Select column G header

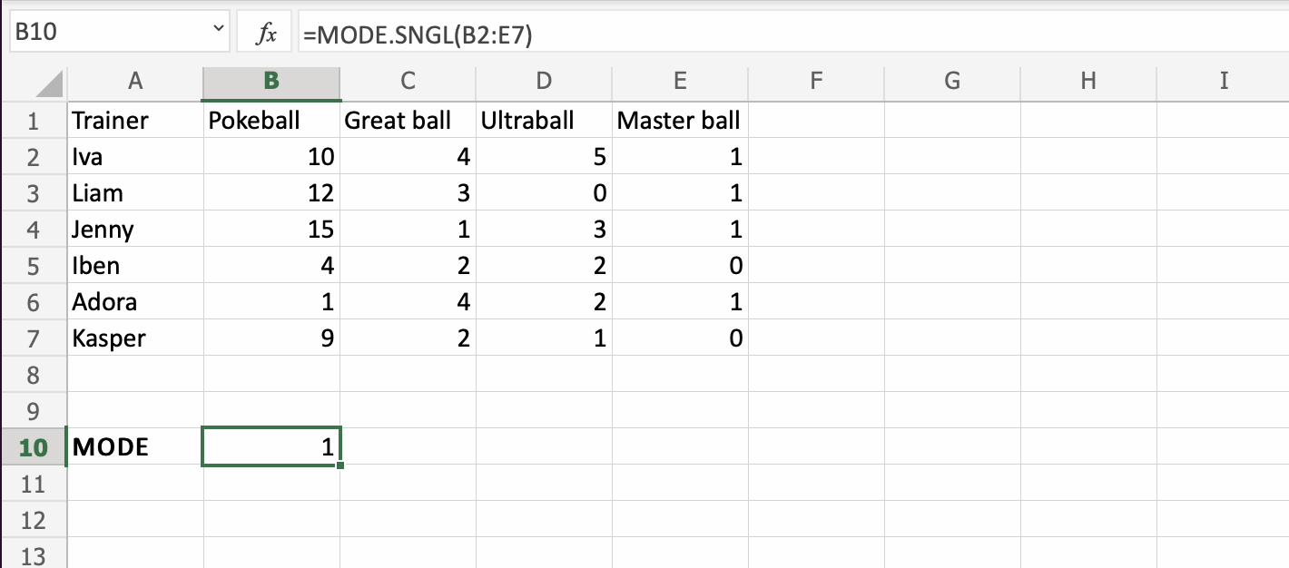tap(952, 82)
